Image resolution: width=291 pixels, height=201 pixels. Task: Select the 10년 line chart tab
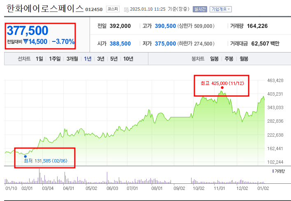[x=128, y=59]
